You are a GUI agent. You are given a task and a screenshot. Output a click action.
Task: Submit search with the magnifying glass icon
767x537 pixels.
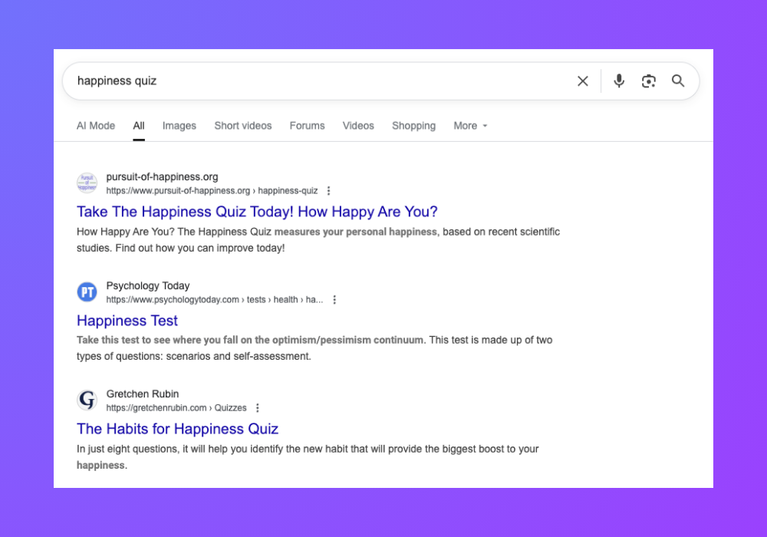(678, 81)
